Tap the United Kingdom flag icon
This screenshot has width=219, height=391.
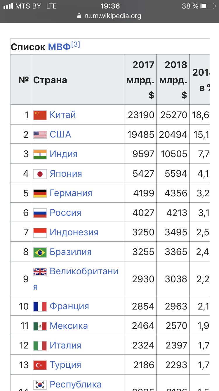coord(40,272)
